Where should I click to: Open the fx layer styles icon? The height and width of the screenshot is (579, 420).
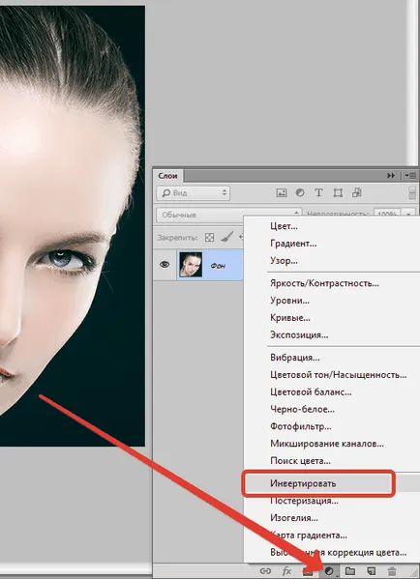pyautogui.click(x=286, y=571)
